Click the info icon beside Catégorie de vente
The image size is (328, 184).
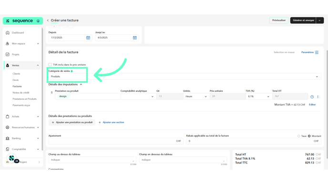click(72, 71)
